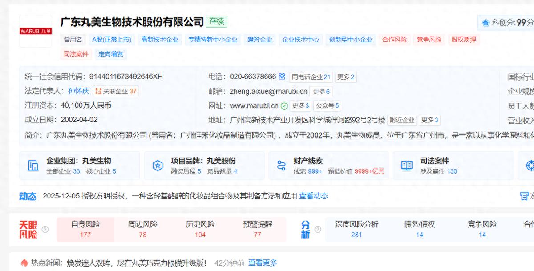Open 涉及案件 130 link
534x271 pixels.
[438, 171]
